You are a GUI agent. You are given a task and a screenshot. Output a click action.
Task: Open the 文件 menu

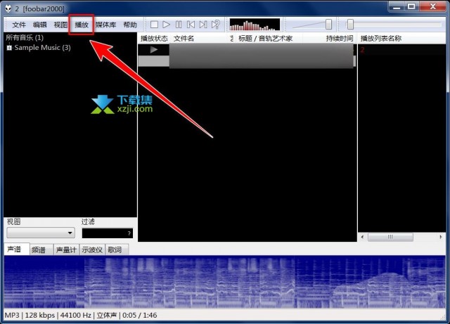(19, 25)
